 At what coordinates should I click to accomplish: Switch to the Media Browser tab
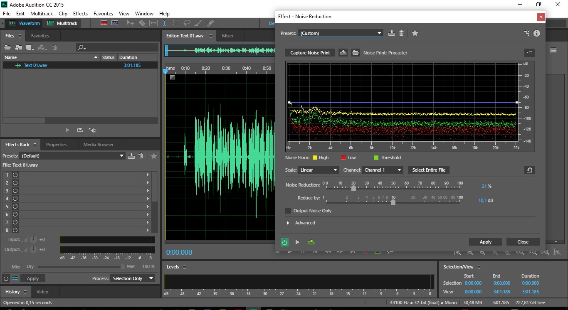99,145
